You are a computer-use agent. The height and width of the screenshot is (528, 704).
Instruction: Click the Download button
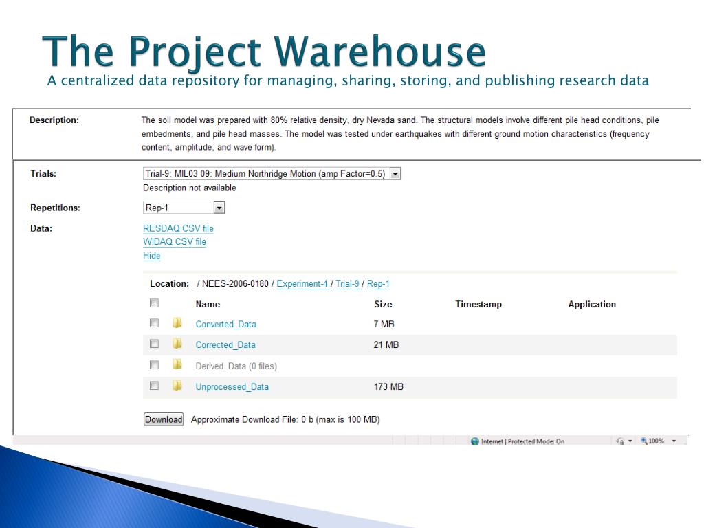coord(164,419)
